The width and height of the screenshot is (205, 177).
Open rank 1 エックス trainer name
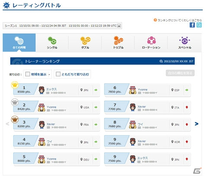pyautogui.click(x=51, y=89)
